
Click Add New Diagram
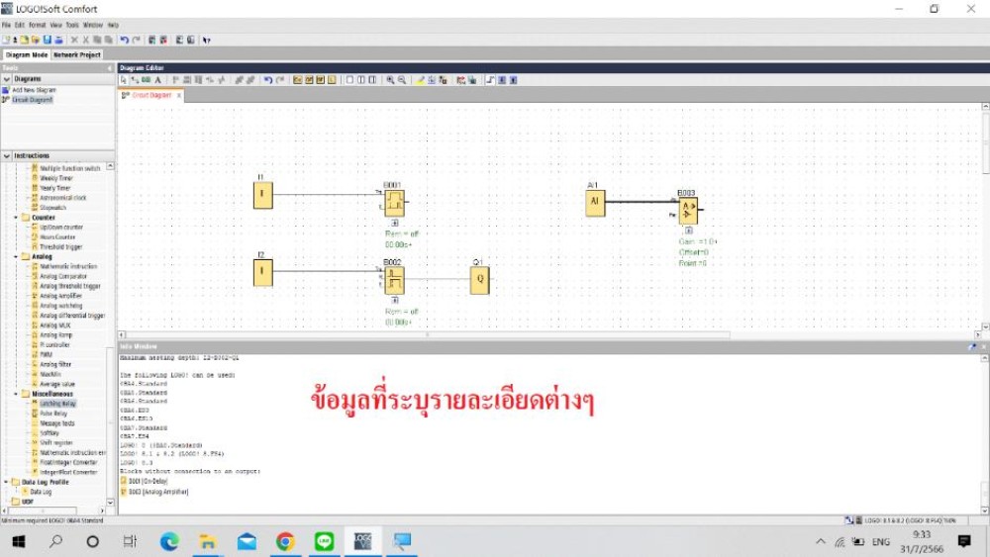(34, 90)
